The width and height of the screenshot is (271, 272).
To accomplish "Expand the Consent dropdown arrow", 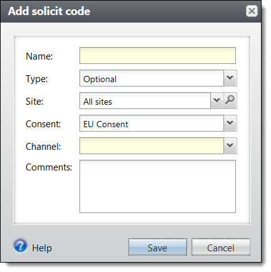I will (230, 123).
